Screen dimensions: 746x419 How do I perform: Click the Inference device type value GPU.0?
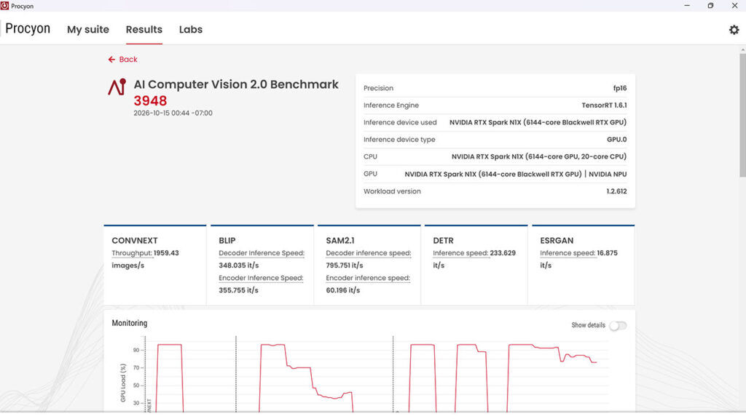click(616, 140)
